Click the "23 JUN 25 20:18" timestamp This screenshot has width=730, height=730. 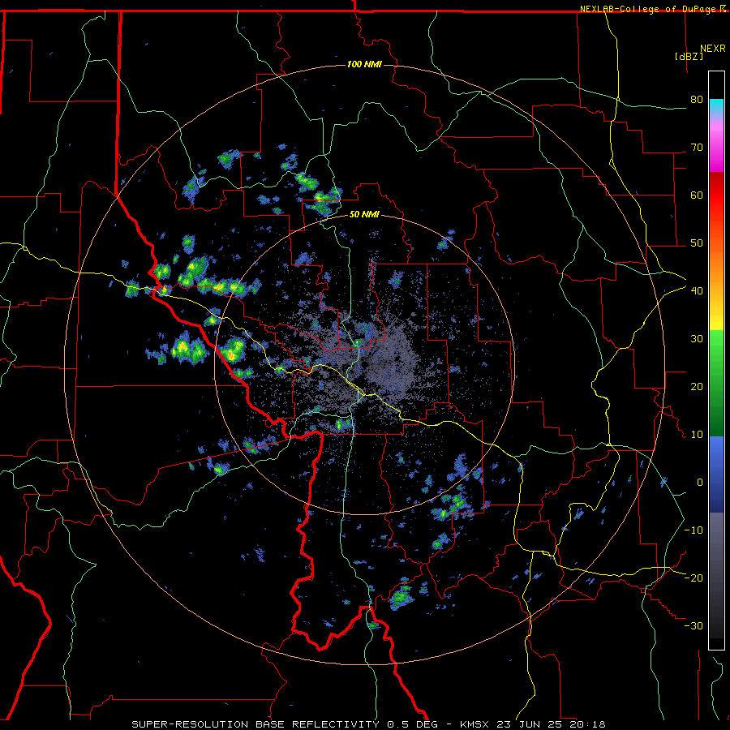click(x=551, y=724)
